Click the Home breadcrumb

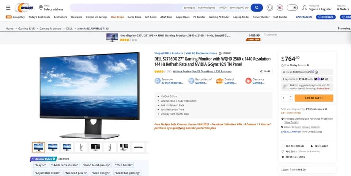pos(10,28)
